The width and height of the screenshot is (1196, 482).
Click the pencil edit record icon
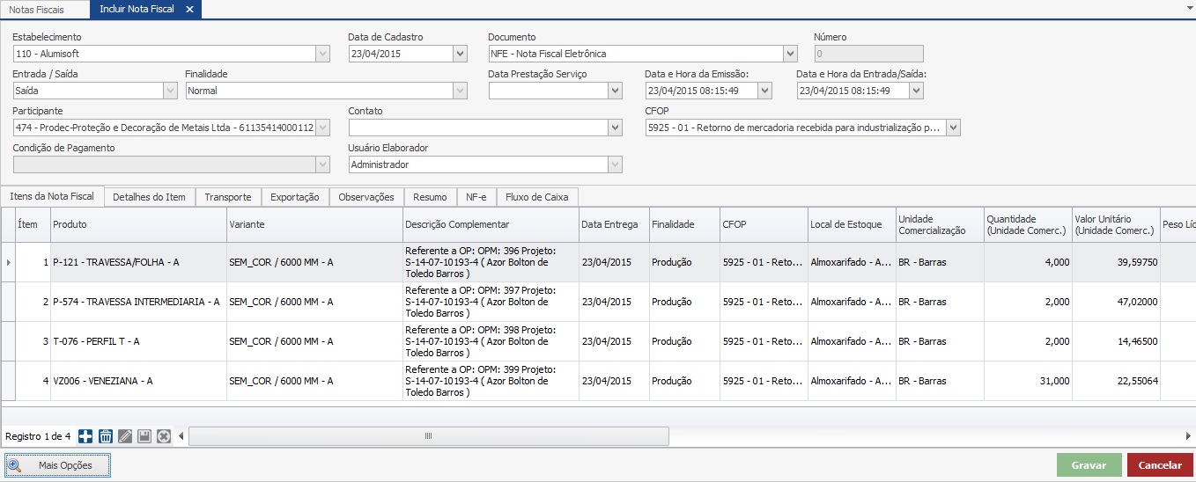(124, 436)
